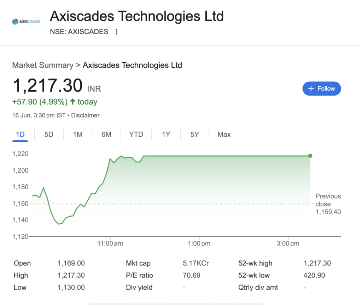The width and height of the screenshot is (362, 305).
Task: View the 1Y price history
Action: [166, 134]
